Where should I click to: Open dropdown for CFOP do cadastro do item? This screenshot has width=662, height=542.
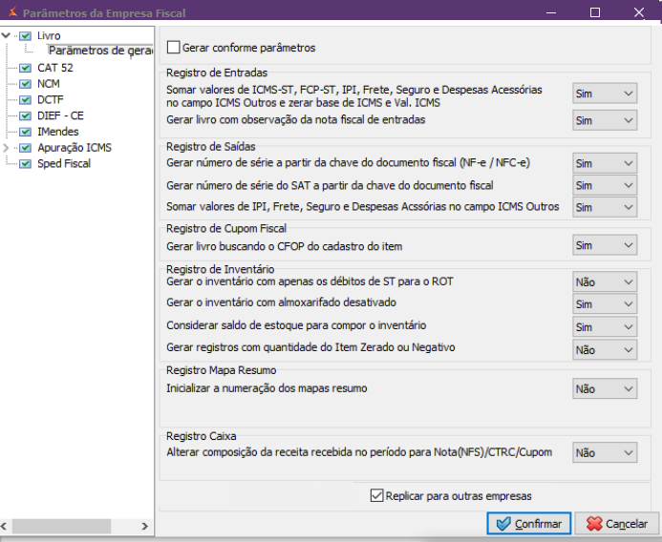pyautogui.click(x=605, y=245)
